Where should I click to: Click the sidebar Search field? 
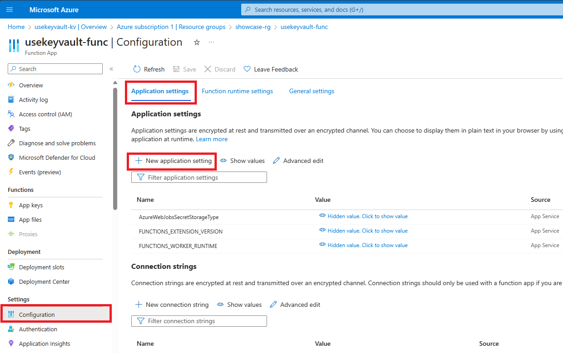[55, 69]
